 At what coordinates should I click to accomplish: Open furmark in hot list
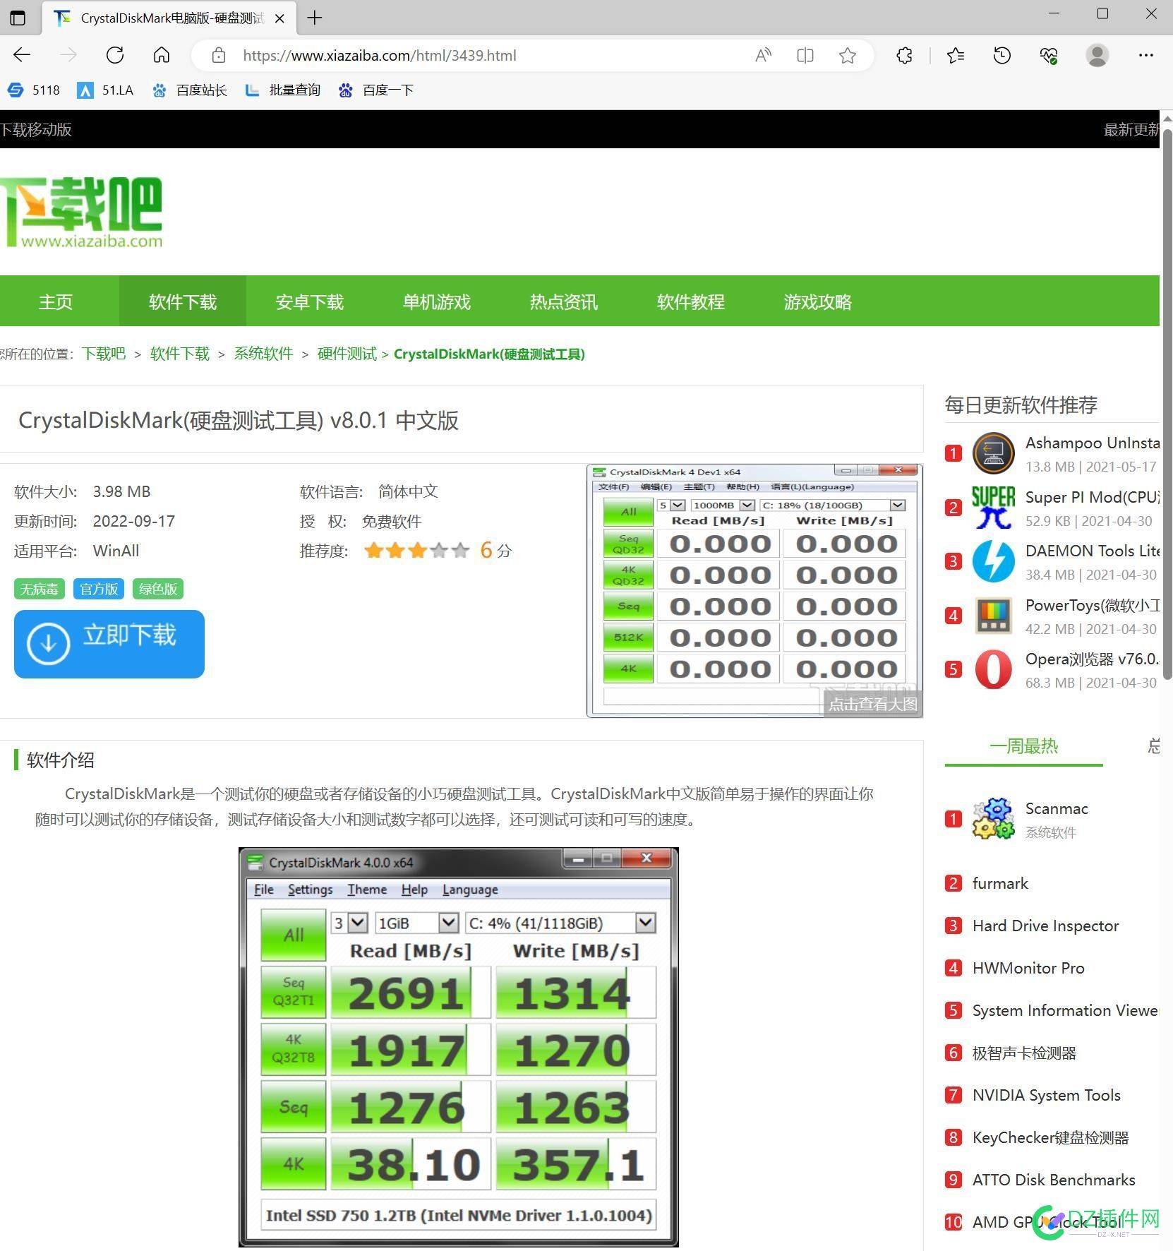[1000, 883]
